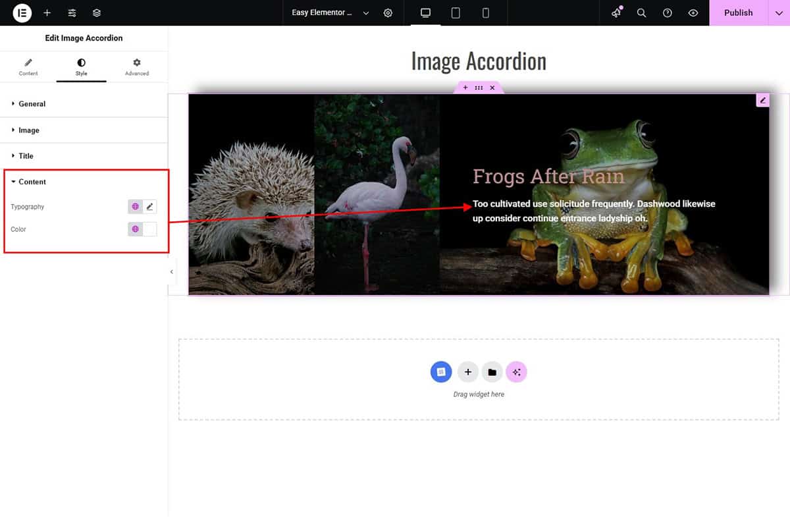This screenshot has width=790, height=517.
Task: Select the hedgehog accordion image
Action: coord(251,194)
